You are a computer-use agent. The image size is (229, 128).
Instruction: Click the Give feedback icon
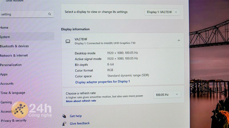tap(64, 123)
